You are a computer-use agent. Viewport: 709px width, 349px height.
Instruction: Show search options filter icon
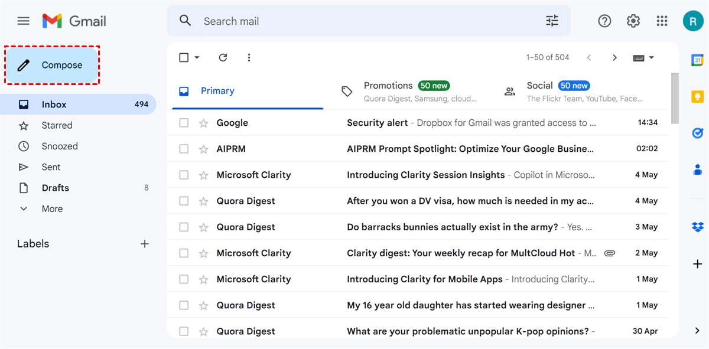tap(552, 21)
